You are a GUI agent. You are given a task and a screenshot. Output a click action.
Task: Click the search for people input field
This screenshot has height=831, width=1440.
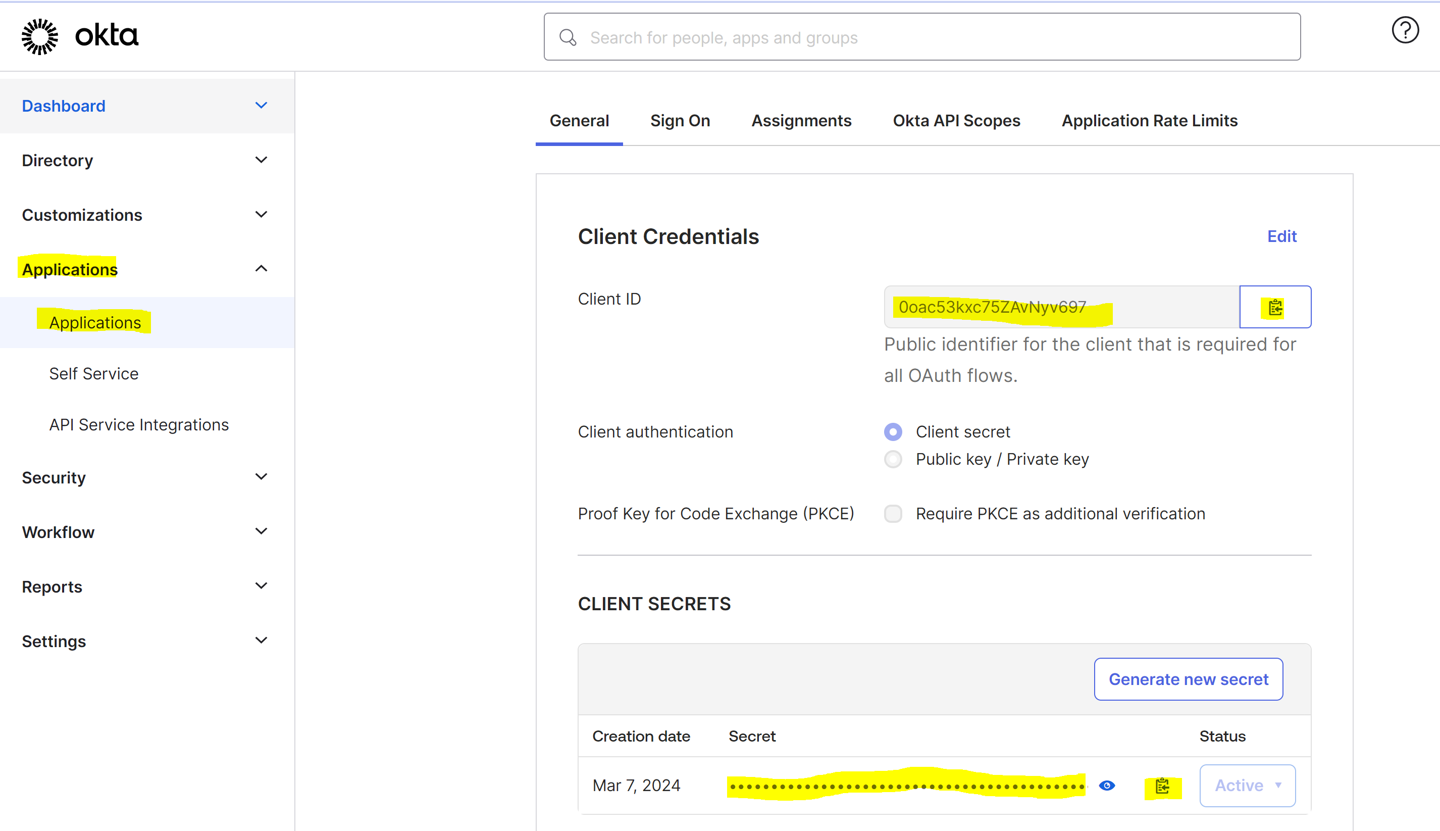(x=798, y=36)
